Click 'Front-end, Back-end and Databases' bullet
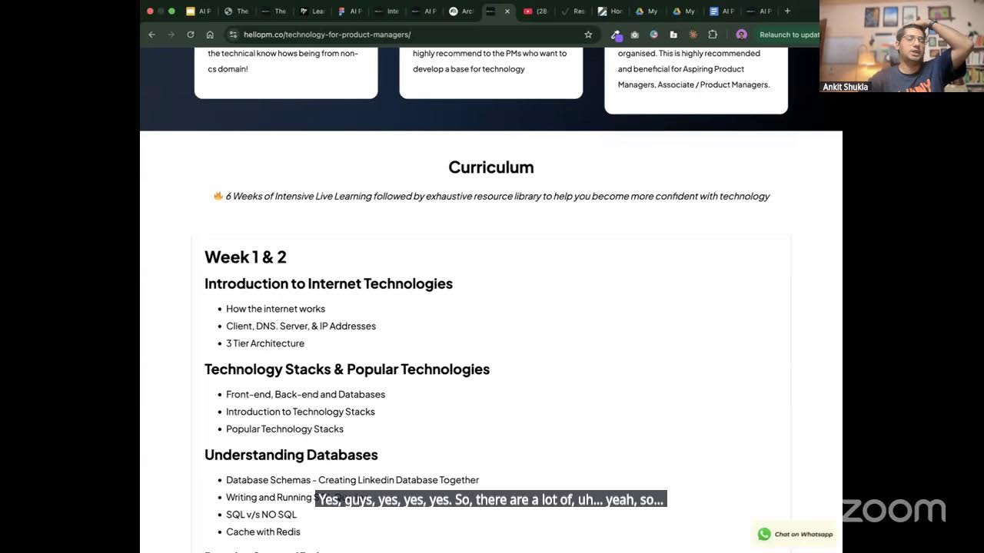This screenshot has width=984, height=553. (305, 394)
